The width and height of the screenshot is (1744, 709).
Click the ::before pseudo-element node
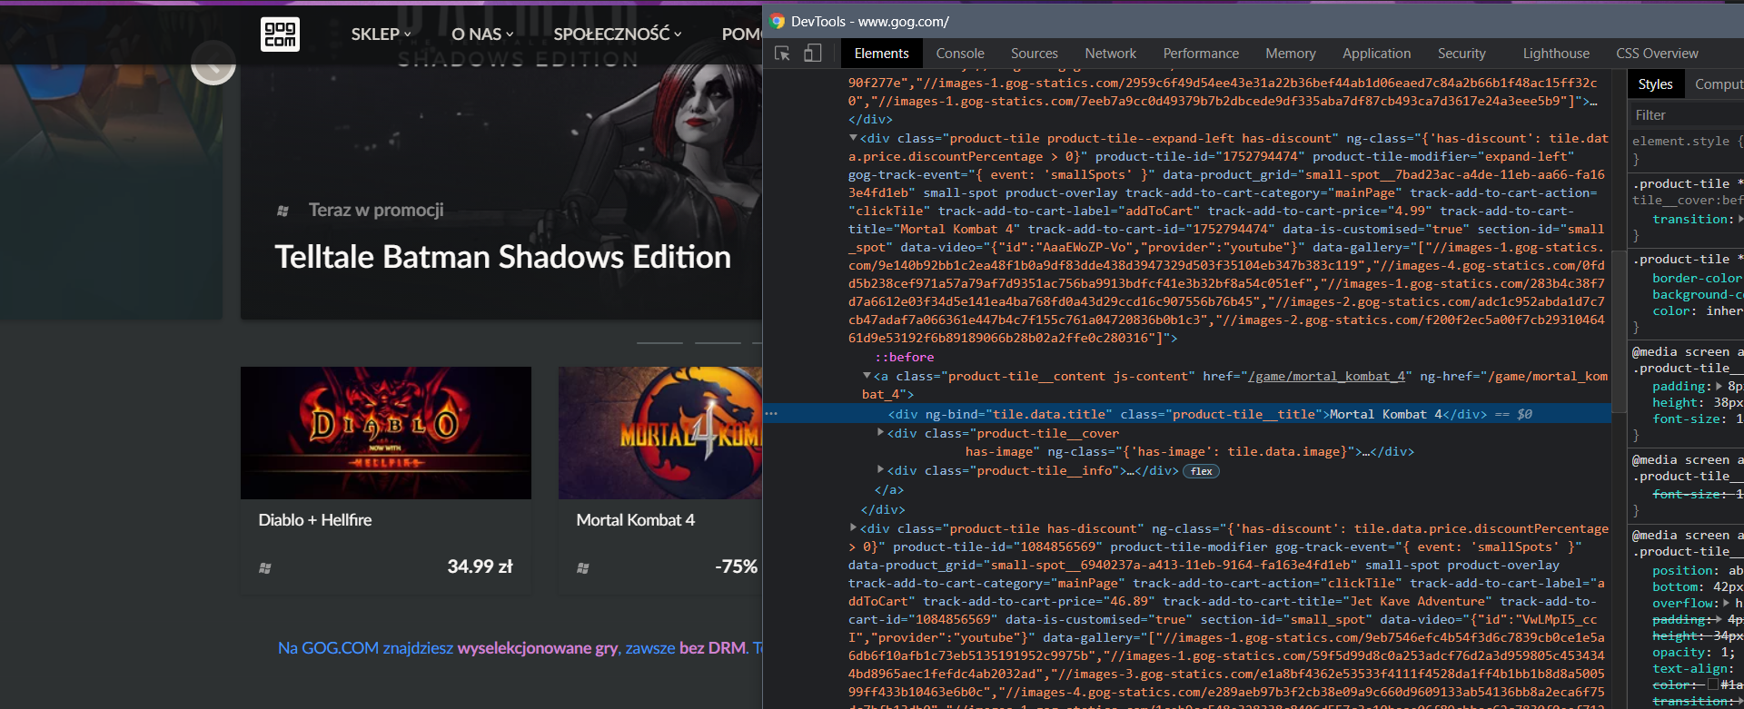click(x=904, y=357)
